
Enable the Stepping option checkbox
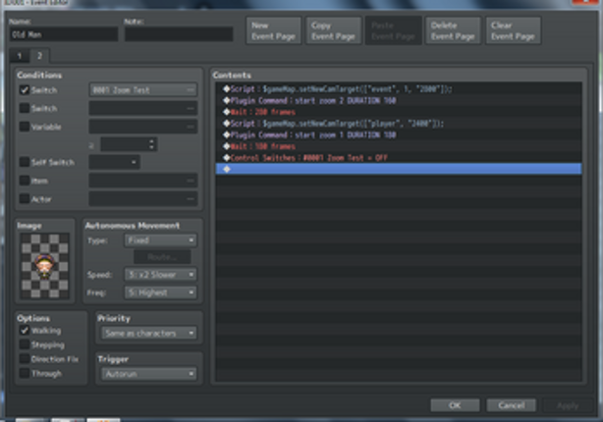coord(25,344)
